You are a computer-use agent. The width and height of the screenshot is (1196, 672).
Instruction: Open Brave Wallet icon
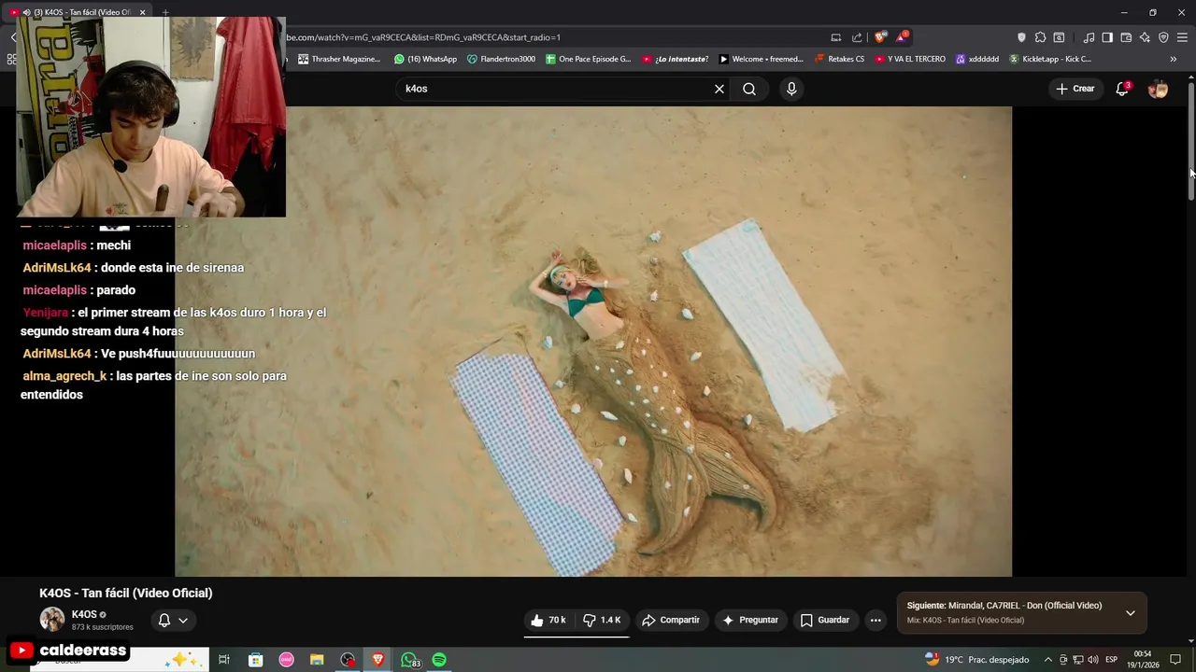click(x=1126, y=37)
